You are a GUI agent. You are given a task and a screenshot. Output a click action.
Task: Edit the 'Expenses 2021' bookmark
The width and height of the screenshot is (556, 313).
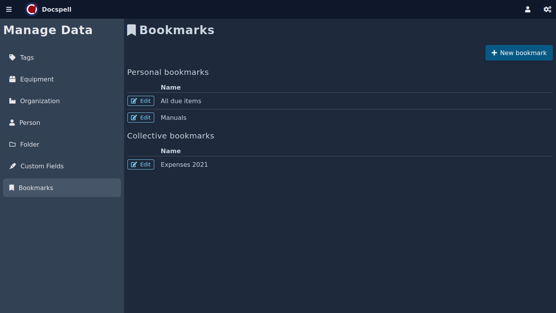(x=141, y=165)
